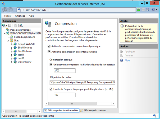Click the create connection globe icon in Connexions
Image resolution: width=160 pixels, height=119 pixels.
pos(4,26)
